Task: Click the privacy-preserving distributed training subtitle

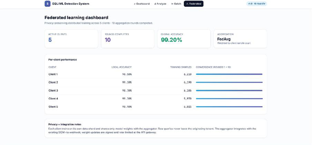Action: pyautogui.click(x=99, y=23)
